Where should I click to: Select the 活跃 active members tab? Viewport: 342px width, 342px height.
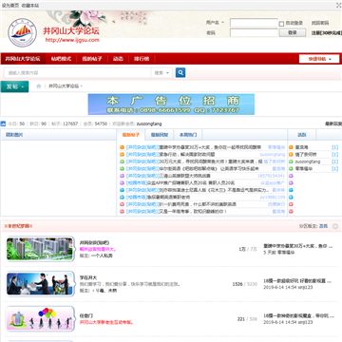[302, 135]
